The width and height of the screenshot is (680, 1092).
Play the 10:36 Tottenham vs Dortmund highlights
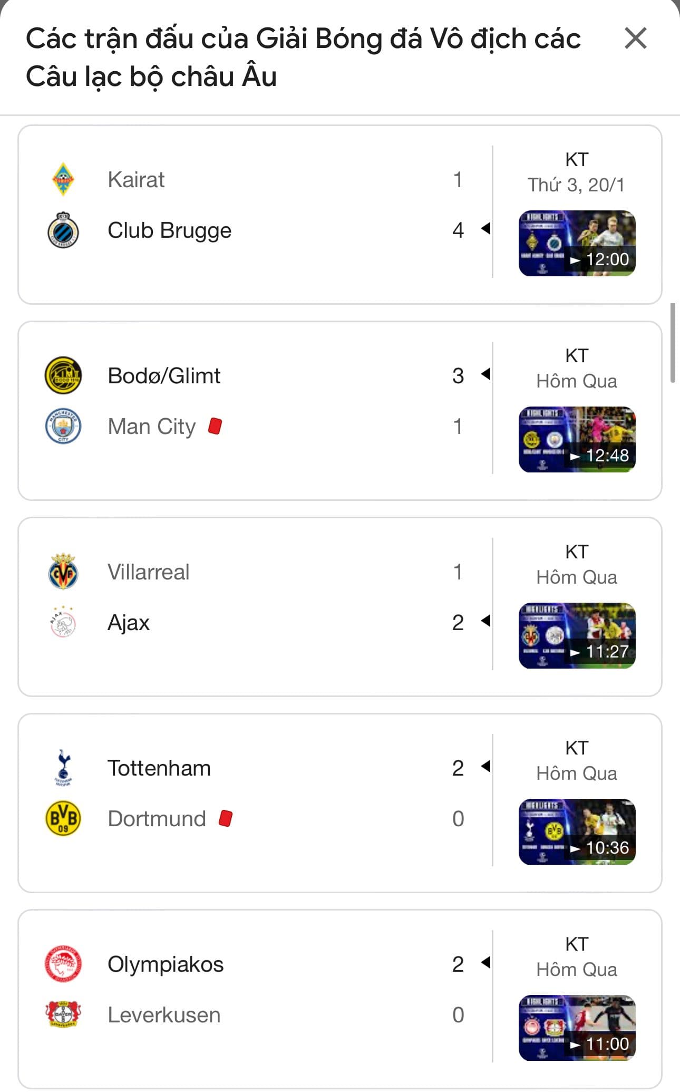(577, 832)
